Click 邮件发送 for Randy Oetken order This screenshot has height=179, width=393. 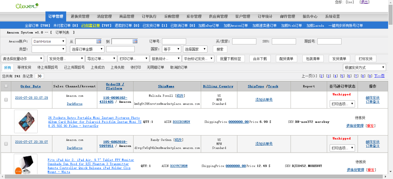373,142
